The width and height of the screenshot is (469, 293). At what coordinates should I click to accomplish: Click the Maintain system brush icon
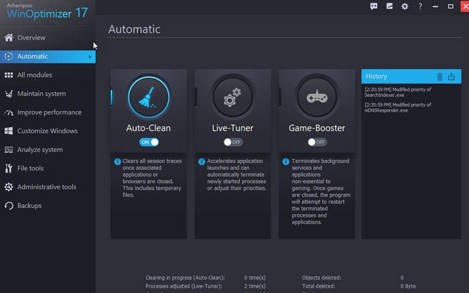[x=9, y=94]
